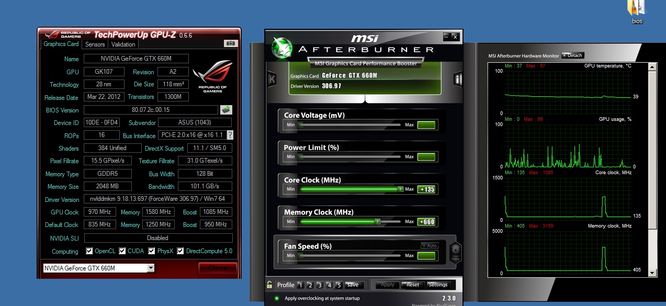Adjust the Power Limit slider
The height and width of the screenshot is (306, 666).
(x=350, y=156)
